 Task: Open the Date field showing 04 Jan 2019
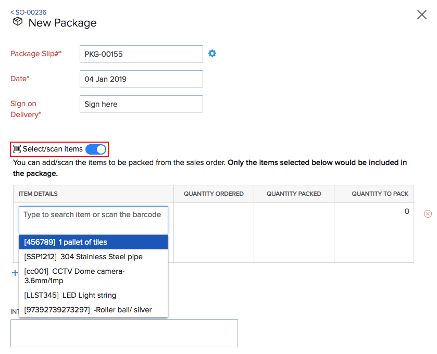pyautogui.click(x=141, y=79)
